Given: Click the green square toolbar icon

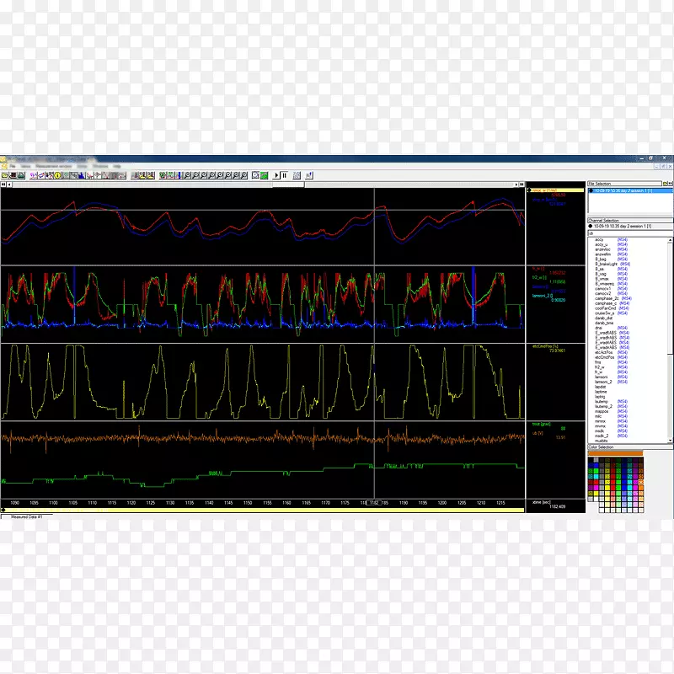Looking at the screenshot, I should pos(265,175).
